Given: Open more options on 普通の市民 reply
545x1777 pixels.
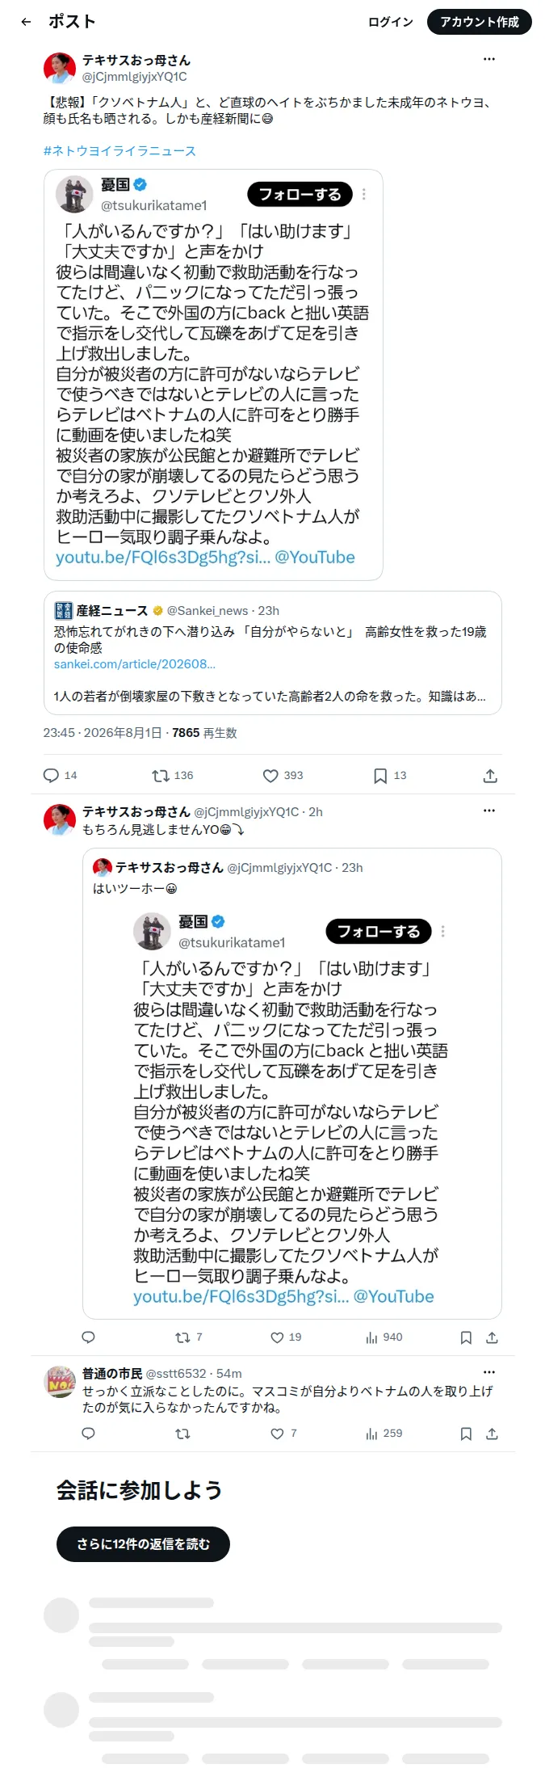Looking at the screenshot, I should (x=488, y=1372).
